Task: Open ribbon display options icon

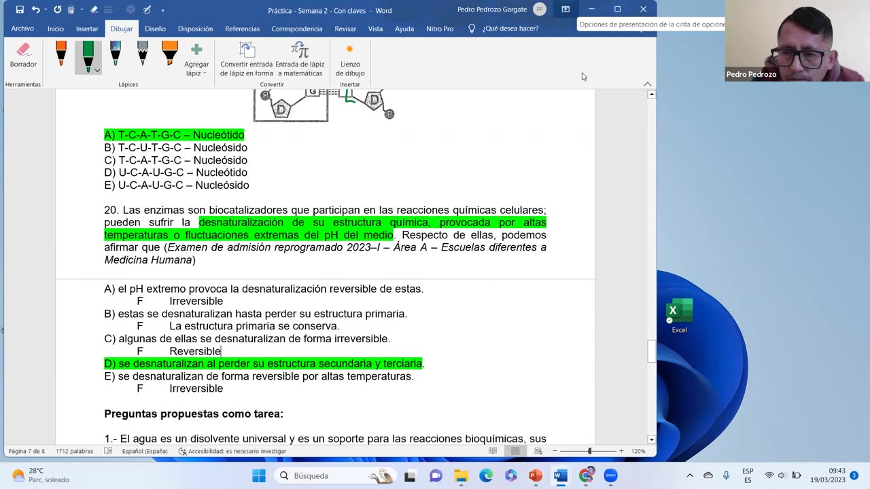Action: [x=565, y=10]
